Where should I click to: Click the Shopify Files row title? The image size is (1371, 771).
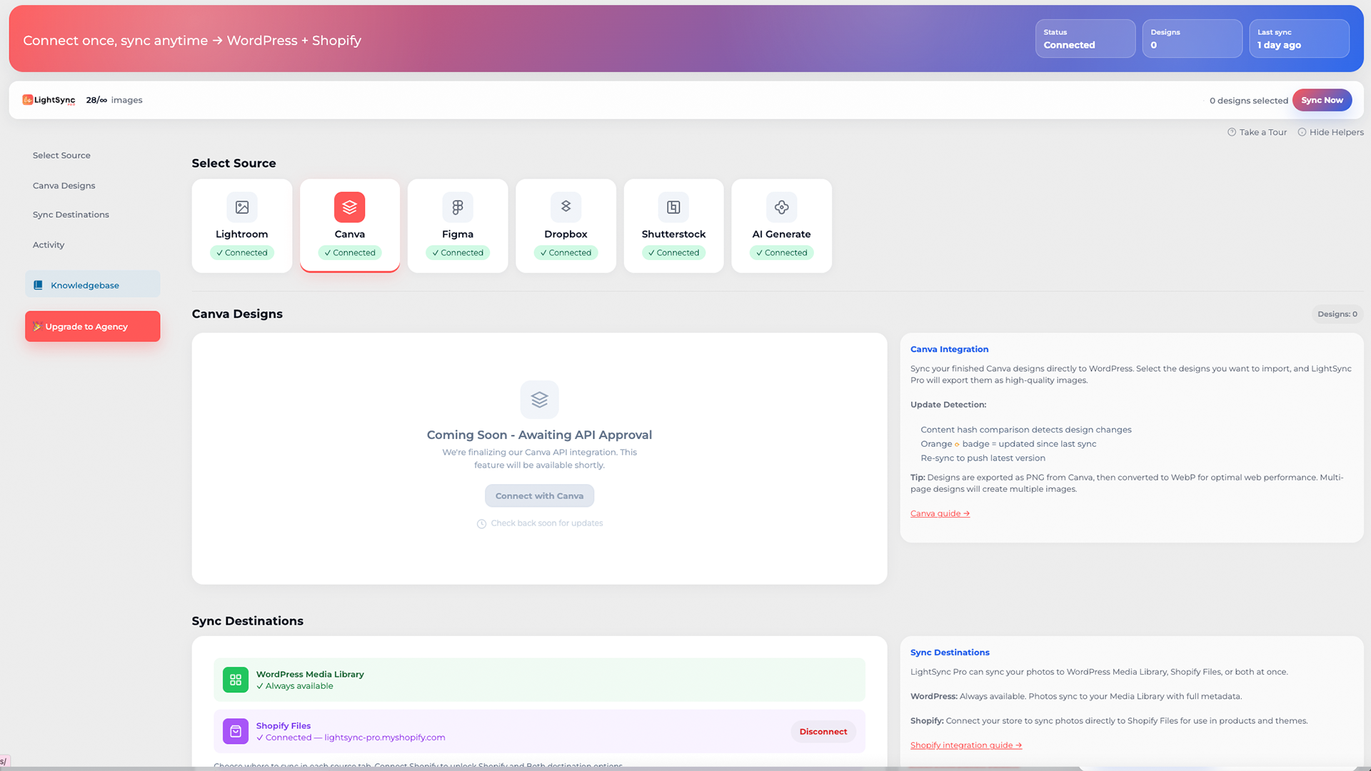[x=283, y=725]
